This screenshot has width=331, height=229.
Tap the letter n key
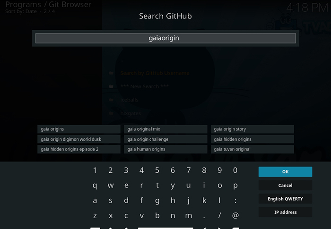(173, 215)
